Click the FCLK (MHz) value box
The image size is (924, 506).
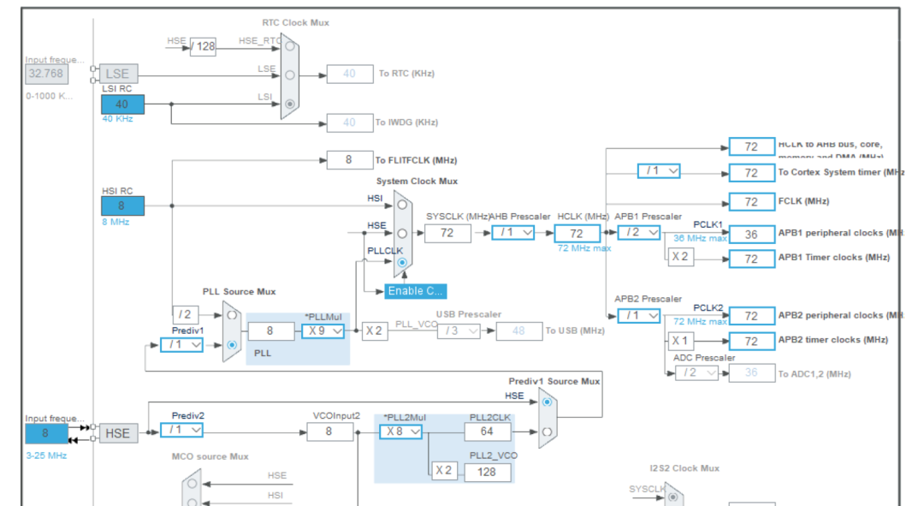[x=751, y=202]
